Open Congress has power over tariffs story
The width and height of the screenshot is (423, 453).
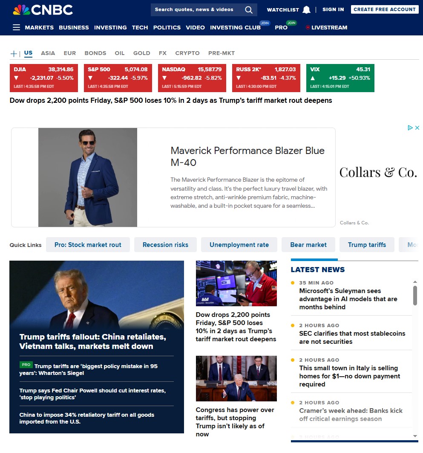pyautogui.click(x=235, y=422)
